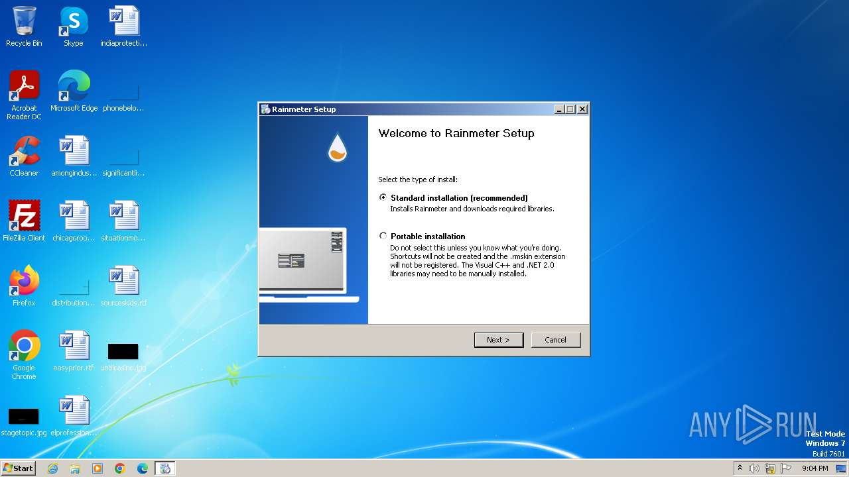Image resolution: width=849 pixels, height=477 pixels.
Task: Open Acrobat Reader DC shortcut
Action: pos(24,95)
